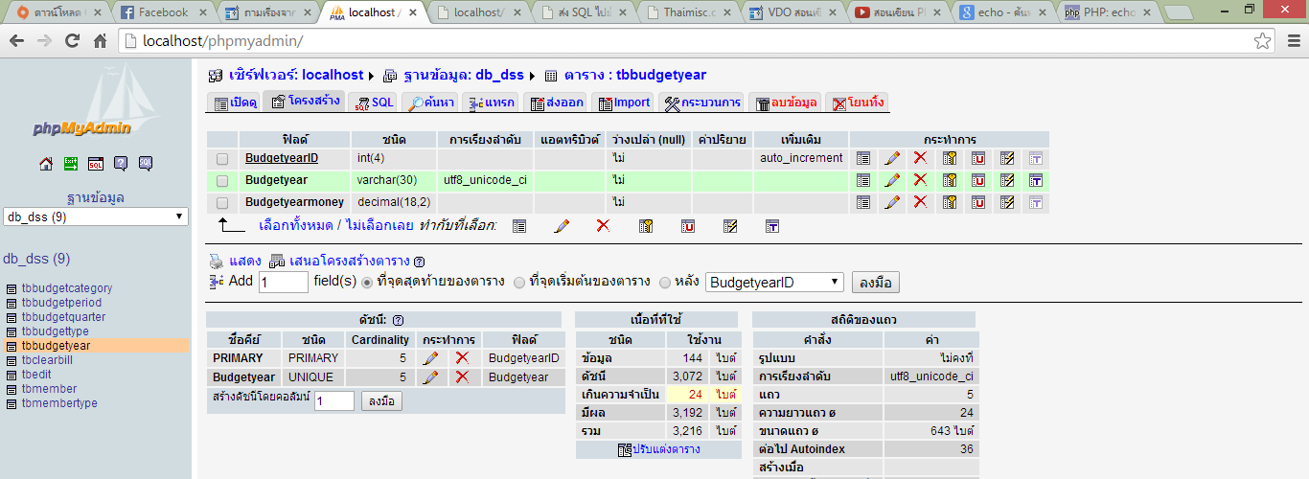Open tbbudgetquarter table in sidebar

pyautogui.click(x=63, y=317)
